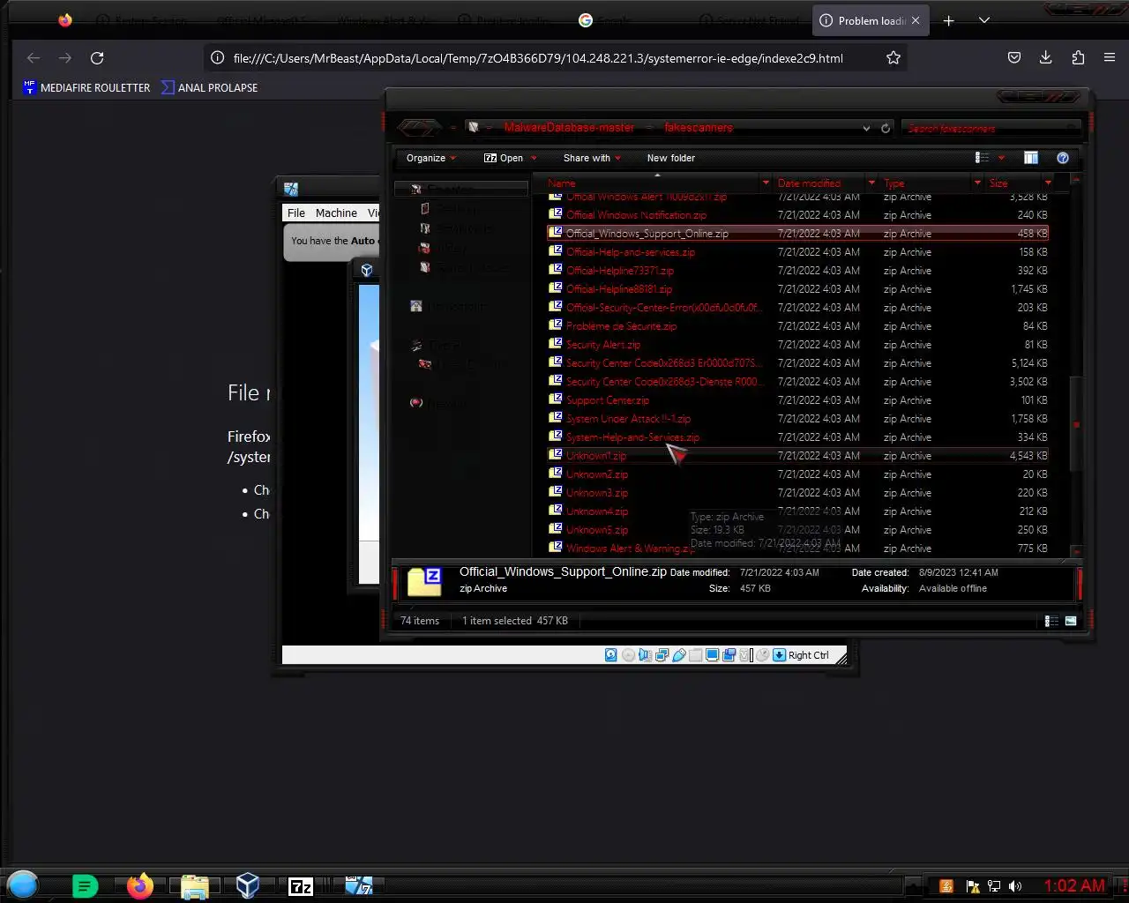Viewport: 1129px width, 903px height.
Task: Open the Firefox application hamburger menu
Action: pyautogui.click(x=1110, y=58)
